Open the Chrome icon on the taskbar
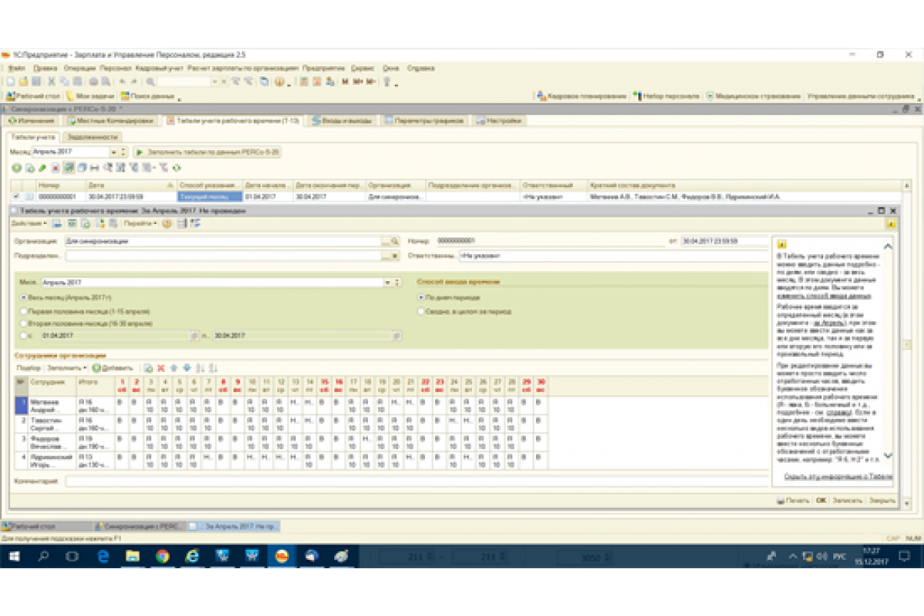Image resolution: width=924 pixels, height=616 pixels. (x=162, y=556)
